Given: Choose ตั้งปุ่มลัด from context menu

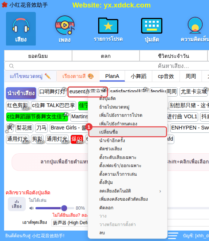Looking at the screenshot, I should click(128, 98).
